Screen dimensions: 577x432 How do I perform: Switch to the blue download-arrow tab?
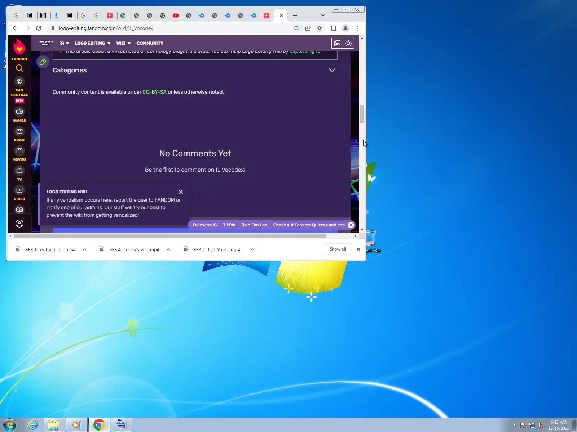point(56,15)
